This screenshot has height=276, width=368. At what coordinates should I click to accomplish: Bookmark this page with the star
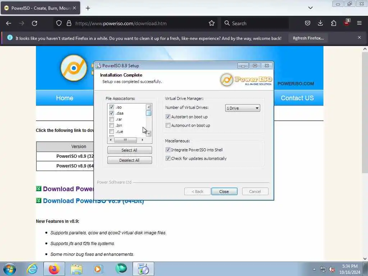click(x=212, y=23)
